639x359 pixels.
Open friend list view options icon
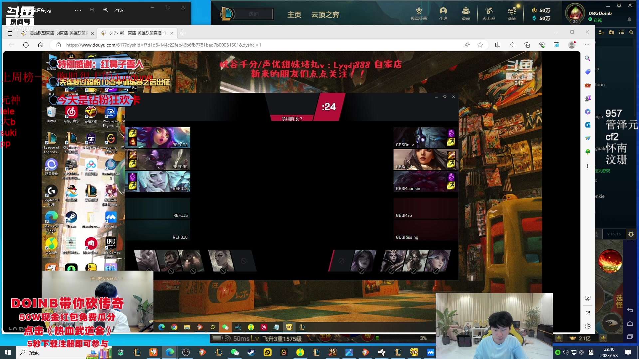[x=621, y=32]
